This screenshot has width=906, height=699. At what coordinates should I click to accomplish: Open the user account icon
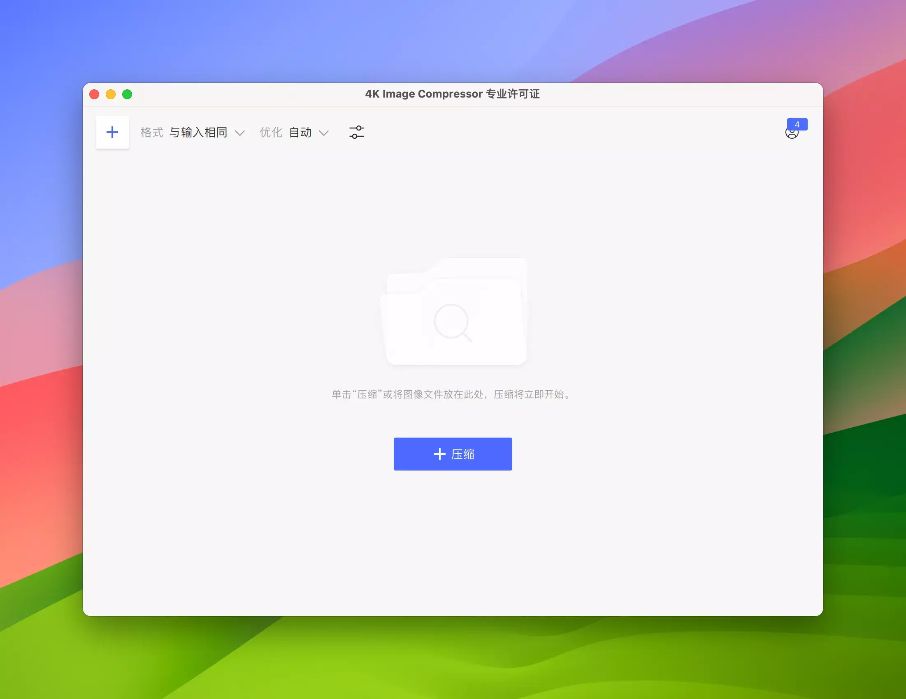(791, 134)
